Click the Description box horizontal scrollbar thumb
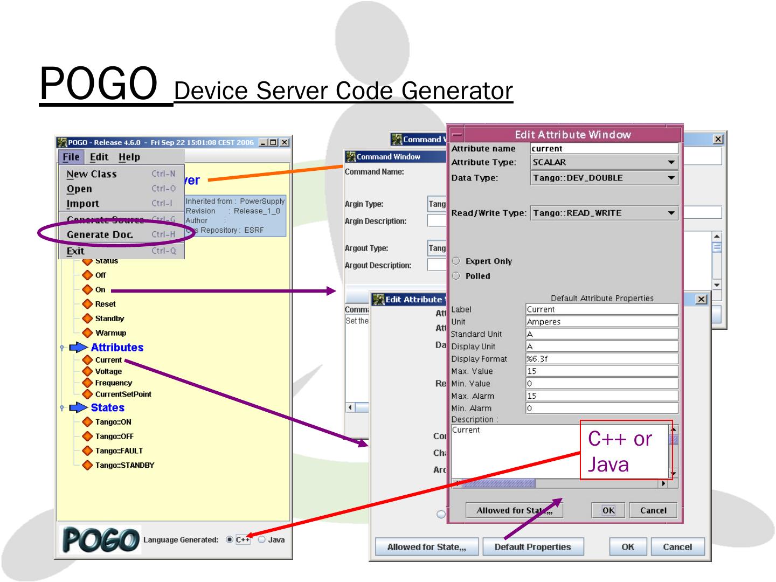The width and height of the screenshot is (776, 582). (499, 483)
